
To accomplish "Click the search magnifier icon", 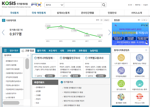I will pos(104,5).
